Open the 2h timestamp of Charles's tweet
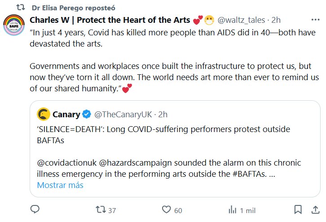The height and width of the screenshot is (222, 326). pos(277,20)
